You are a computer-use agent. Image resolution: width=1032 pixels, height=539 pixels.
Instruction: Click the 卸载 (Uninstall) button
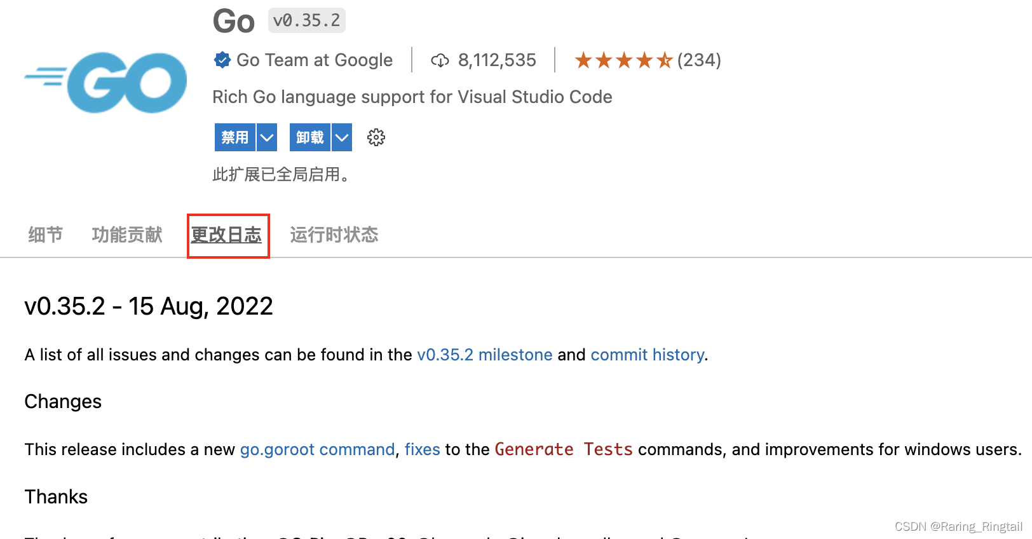(310, 137)
